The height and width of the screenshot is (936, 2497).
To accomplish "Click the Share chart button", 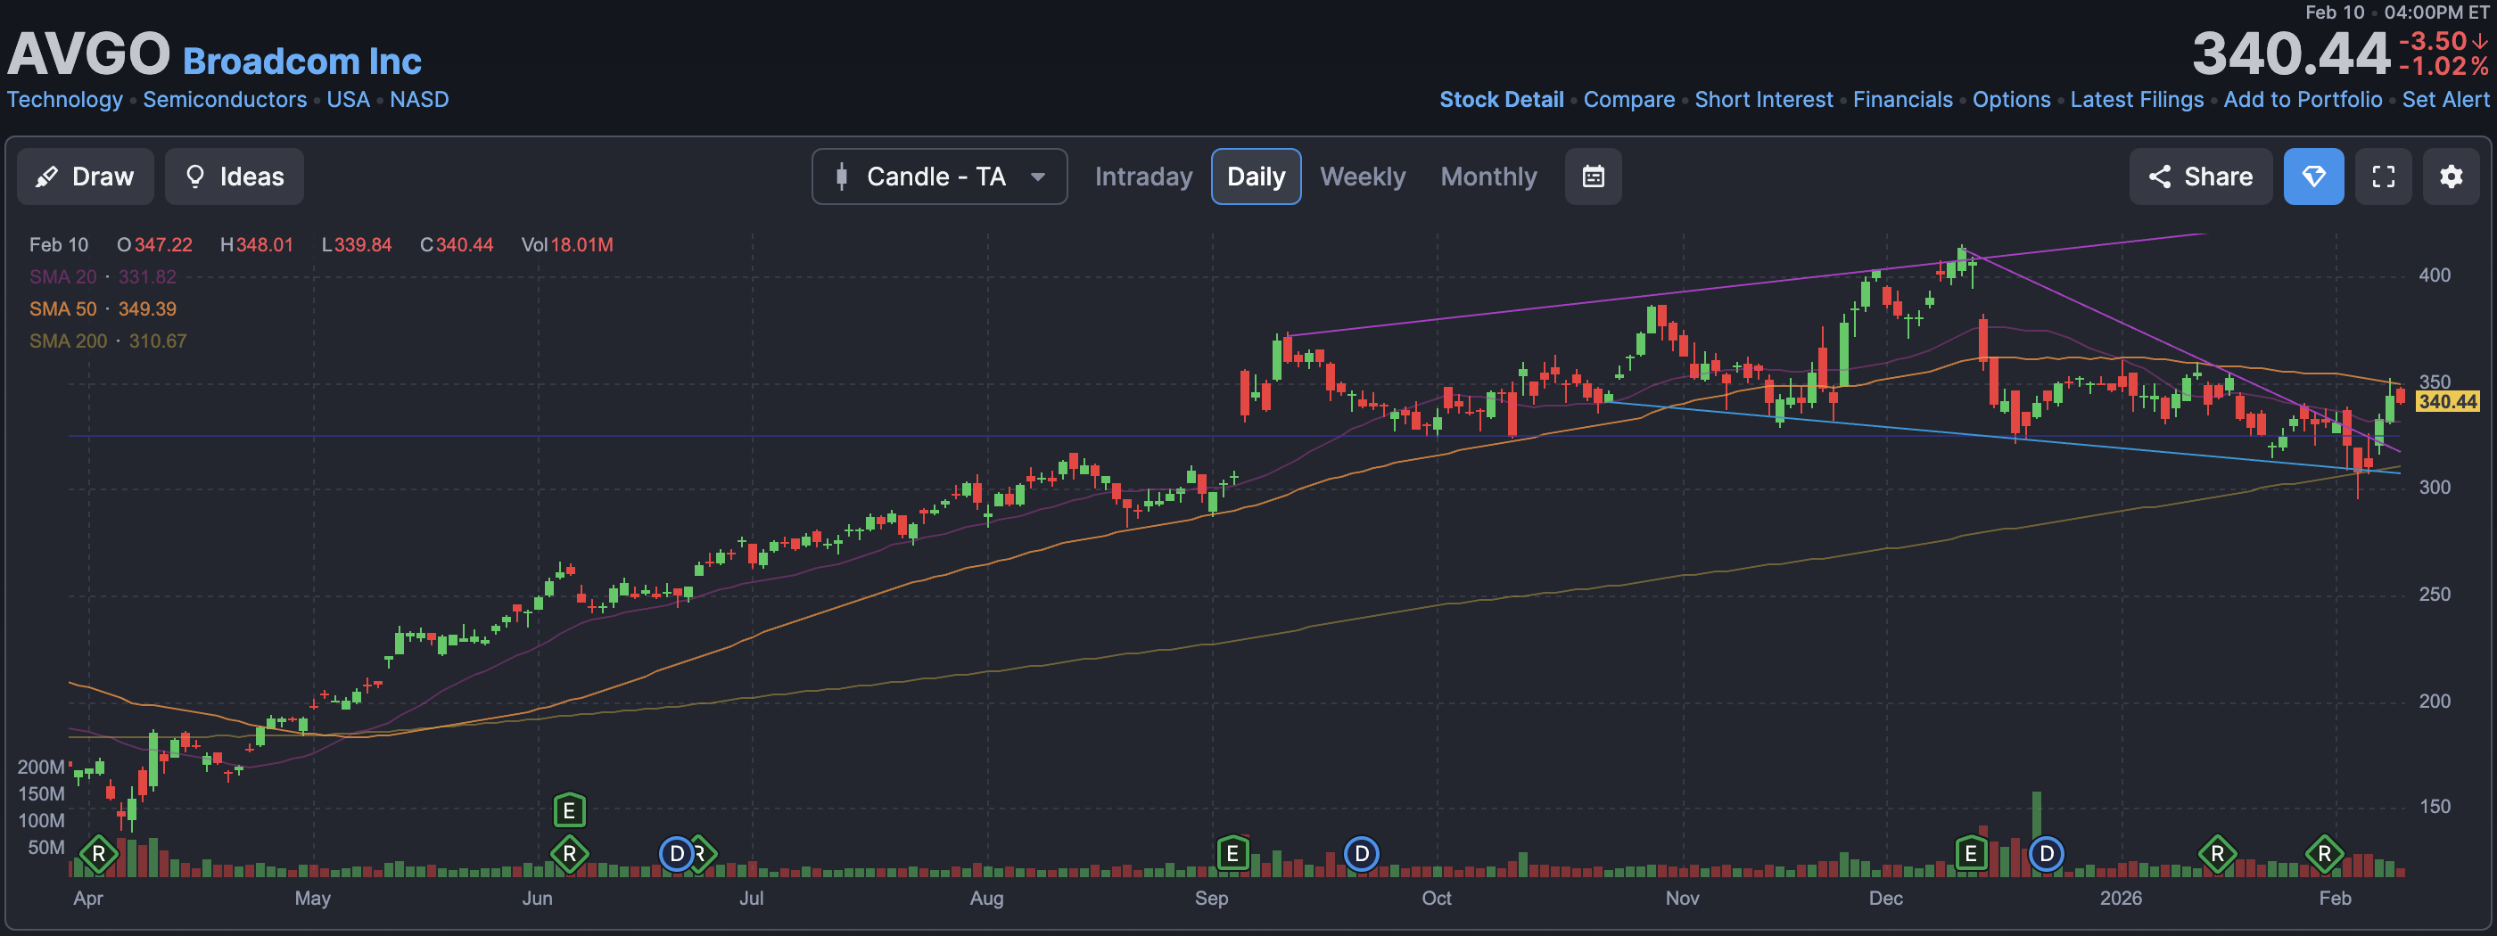I will point(2200,177).
